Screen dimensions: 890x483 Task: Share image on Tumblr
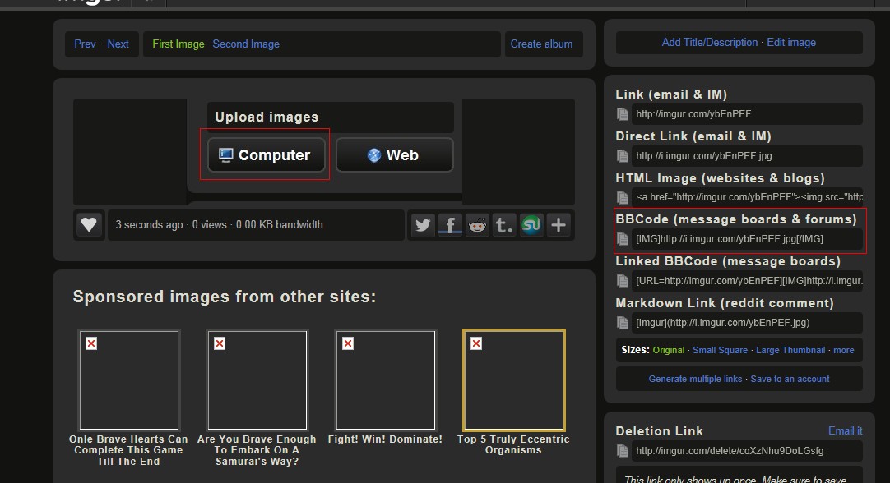pos(504,224)
